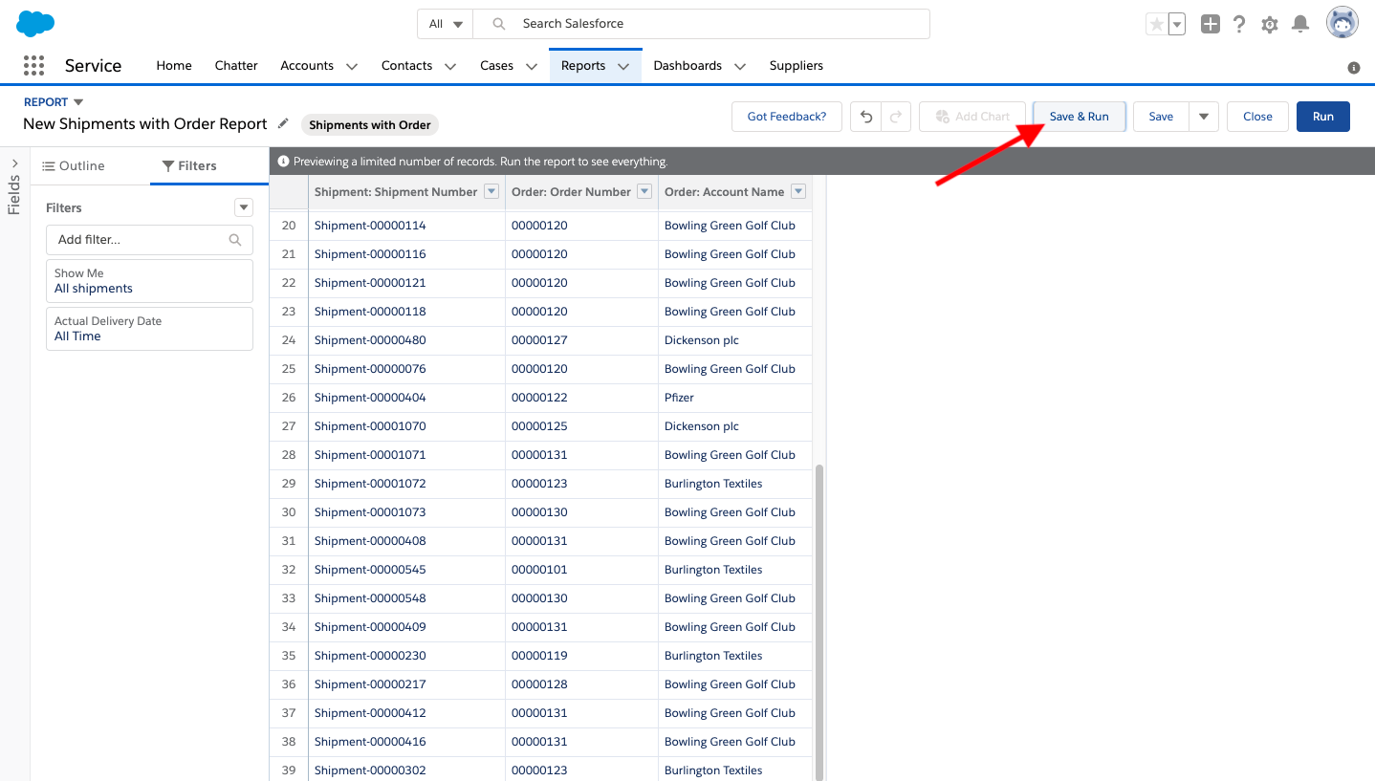
Task: Switch to the Outline tab
Action: point(74,165)
